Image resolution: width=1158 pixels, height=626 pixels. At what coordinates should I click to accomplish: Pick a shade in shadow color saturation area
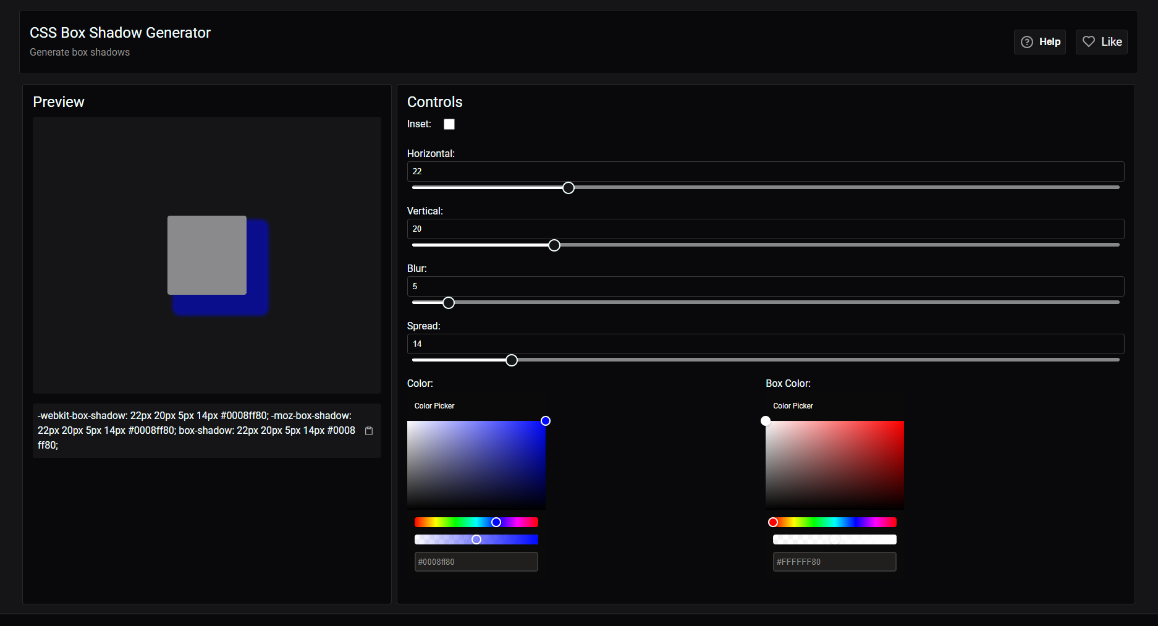(476, 465)
